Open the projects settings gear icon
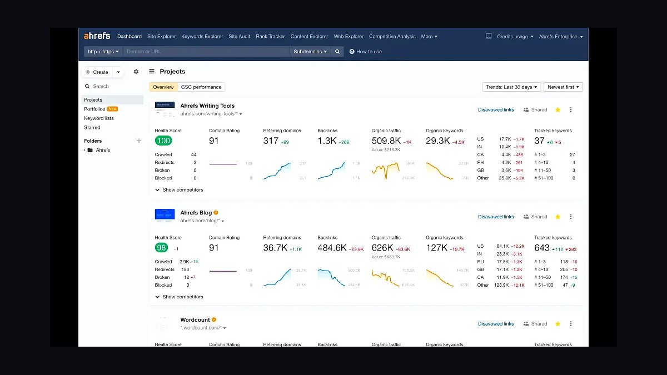The width and height of the screenshot is (667, 375). [136, 72]
